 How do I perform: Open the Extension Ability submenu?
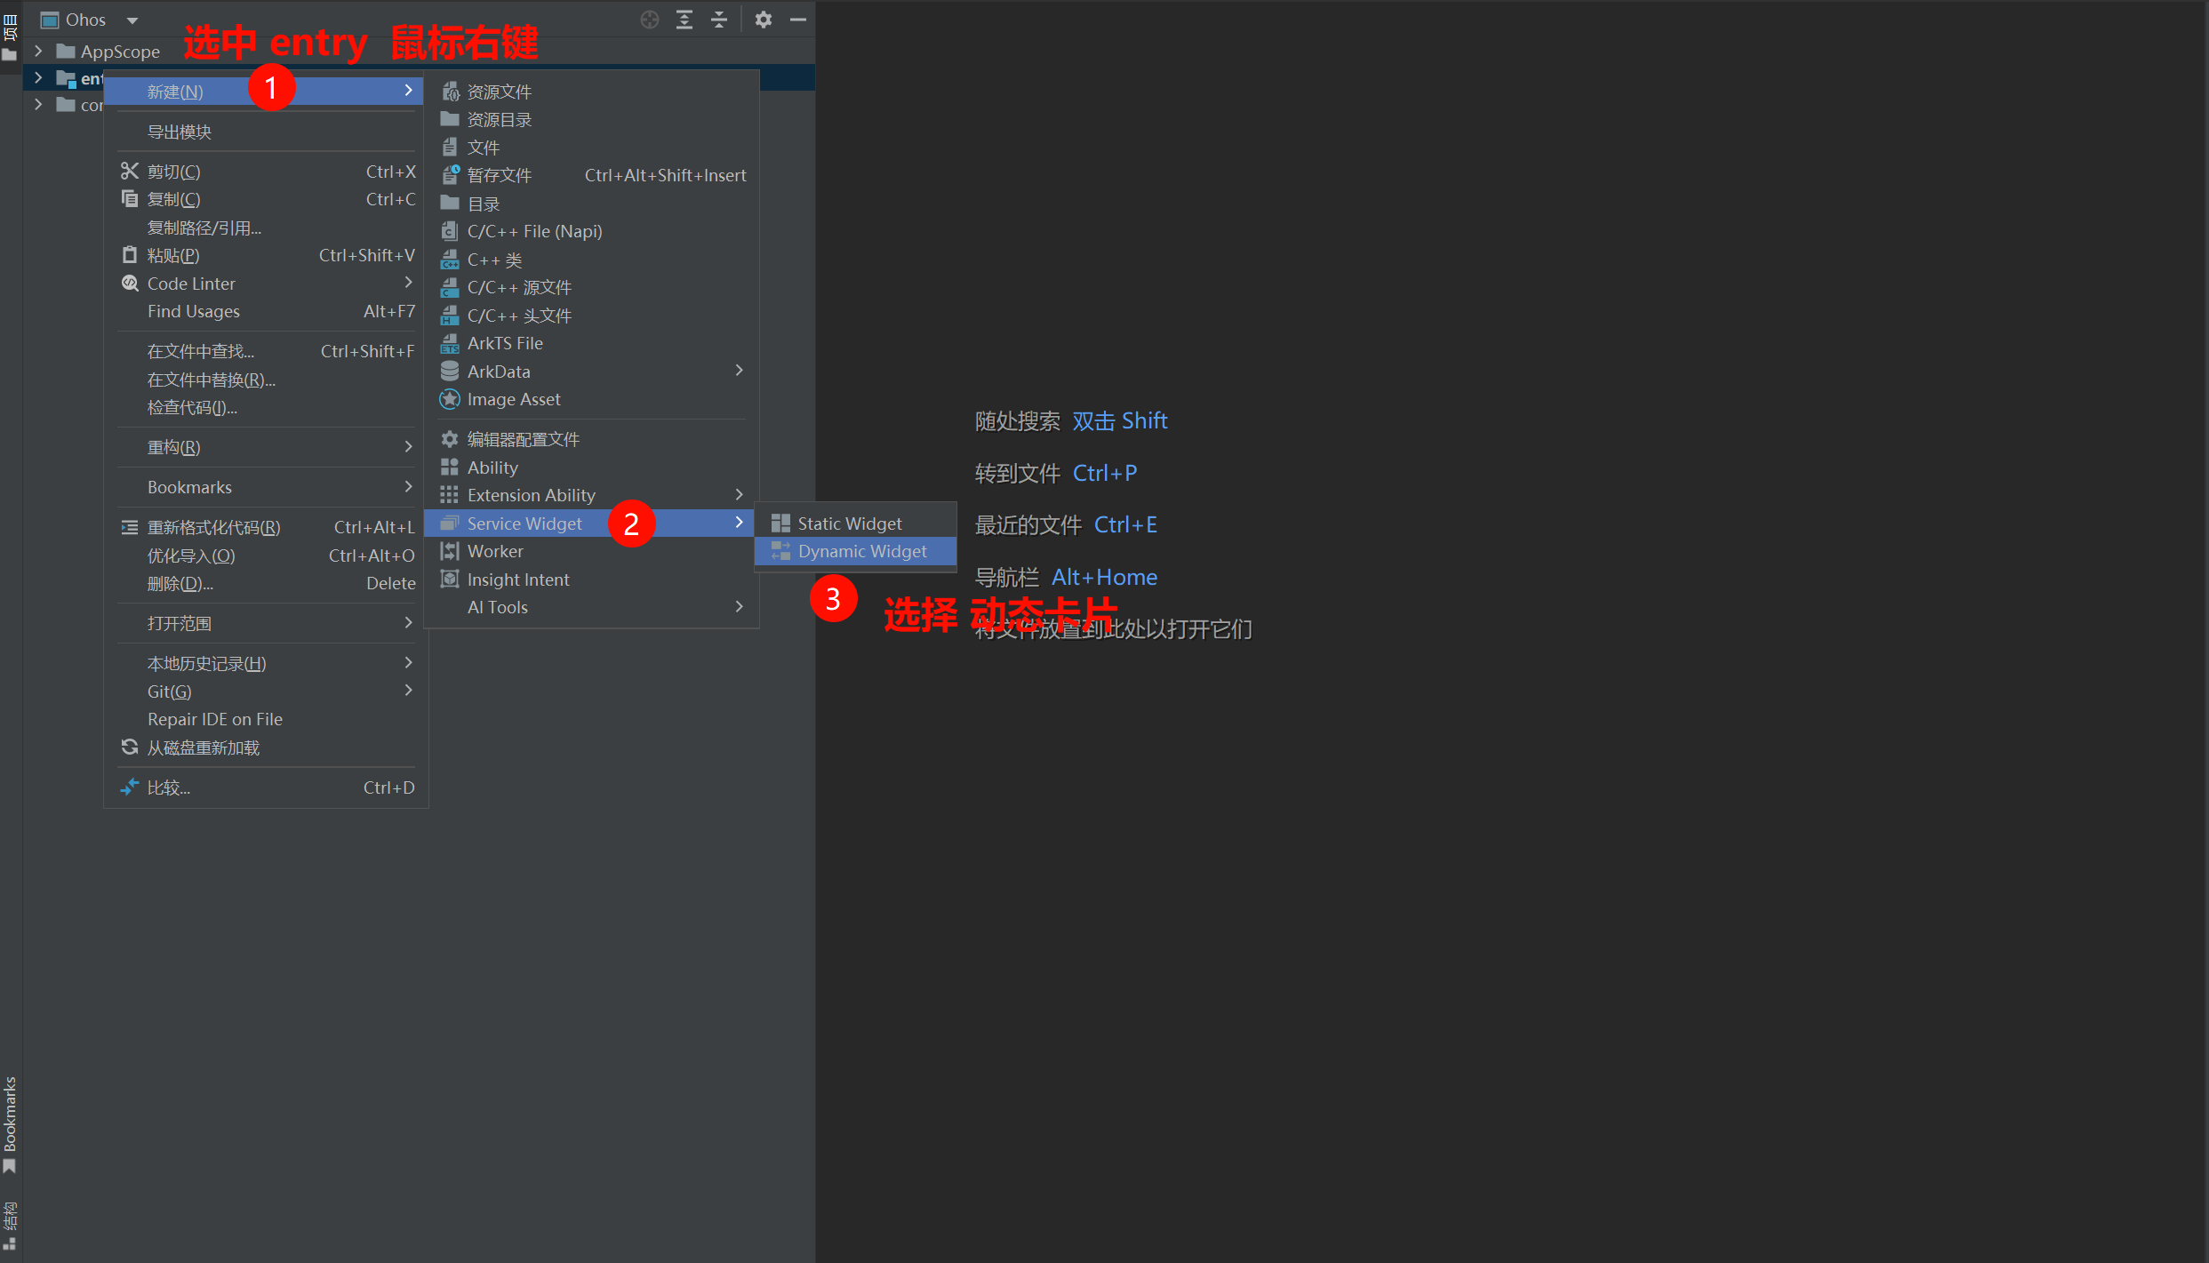pyautogui.click(x=531, y=495)
